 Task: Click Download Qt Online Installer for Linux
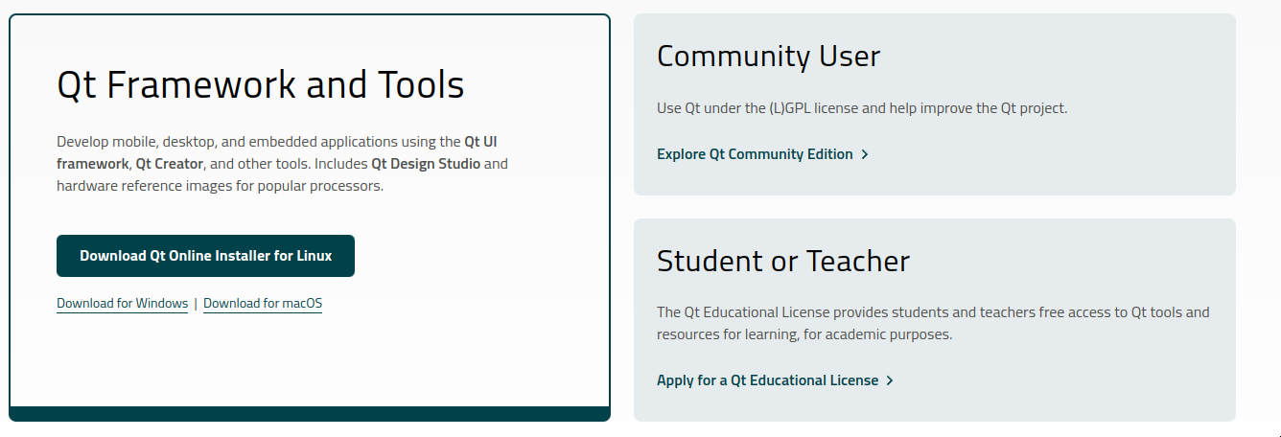point(205,256)
